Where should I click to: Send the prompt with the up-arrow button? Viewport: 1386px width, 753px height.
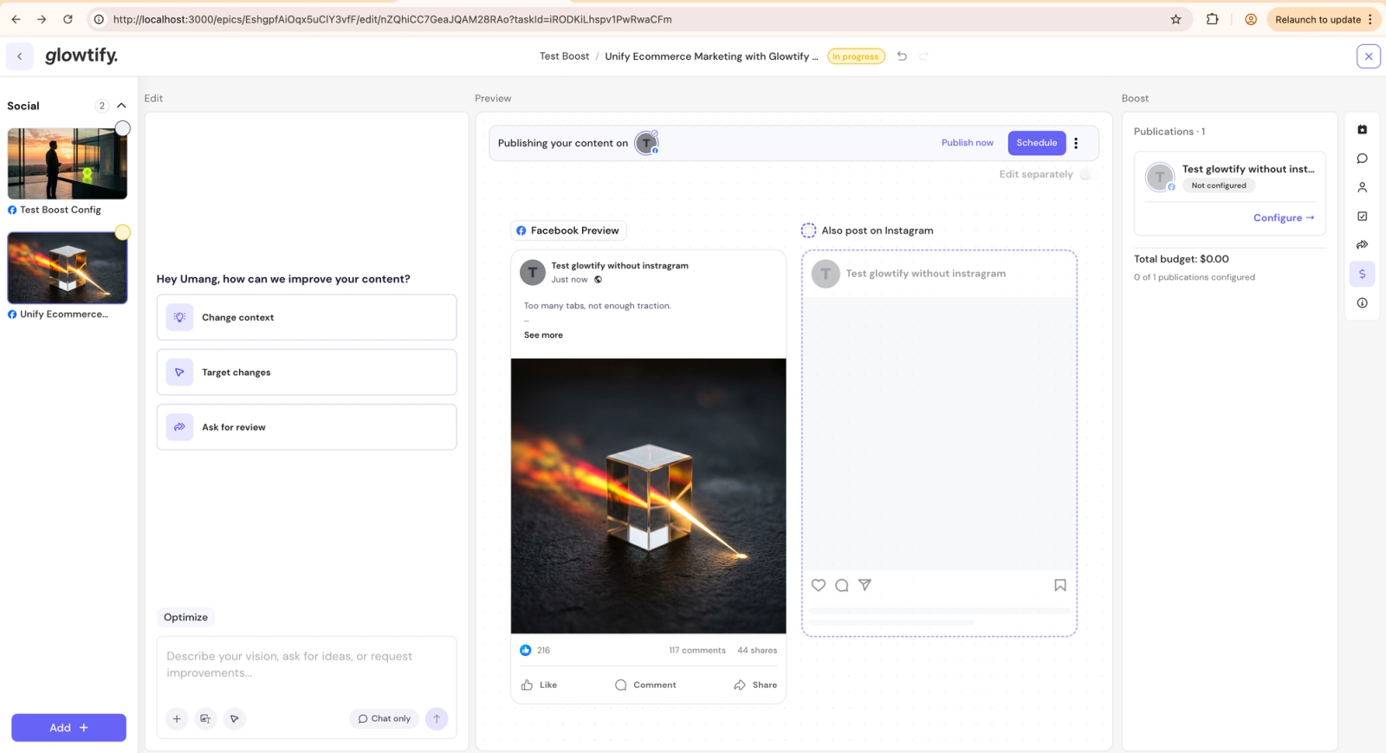(x=437, y=718)
